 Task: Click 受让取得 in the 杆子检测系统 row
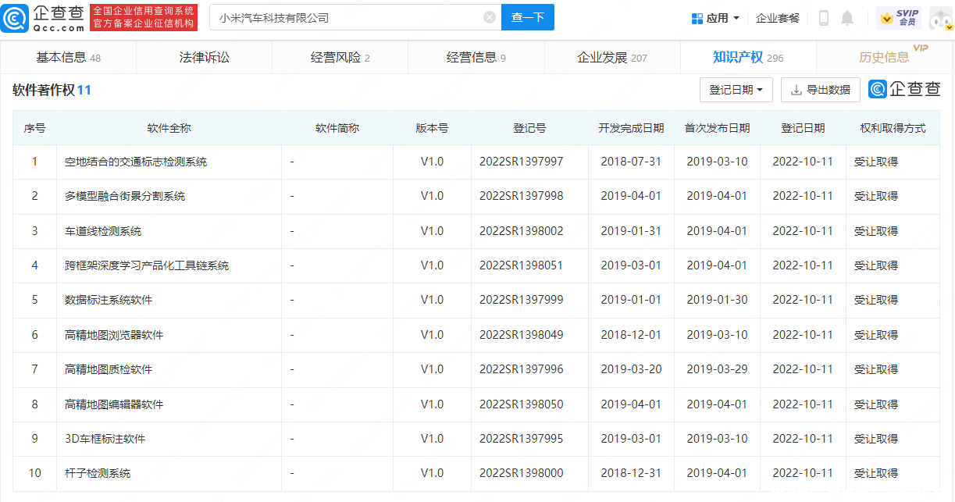pyautogui.click(x=876, y=473)
